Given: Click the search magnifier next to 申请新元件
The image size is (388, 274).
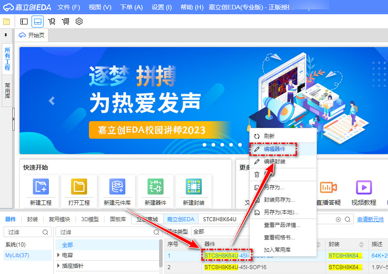Looking at the screenshot, I should point(348,219).
